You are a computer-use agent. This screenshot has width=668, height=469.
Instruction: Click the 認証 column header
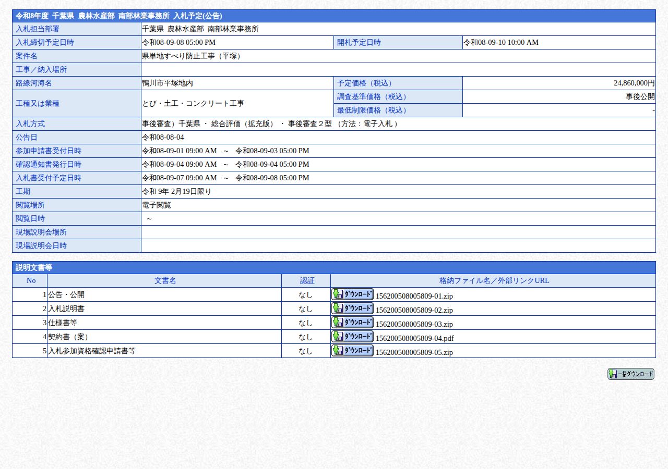coord(307,280)
